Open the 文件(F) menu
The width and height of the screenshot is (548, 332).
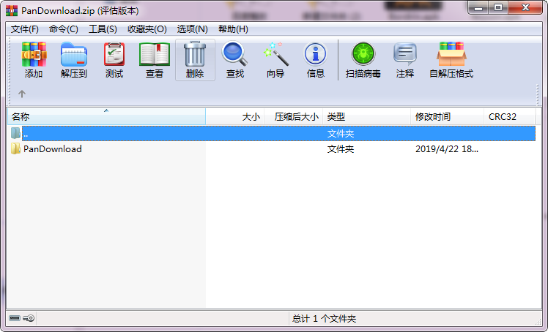tap(24, 29)
